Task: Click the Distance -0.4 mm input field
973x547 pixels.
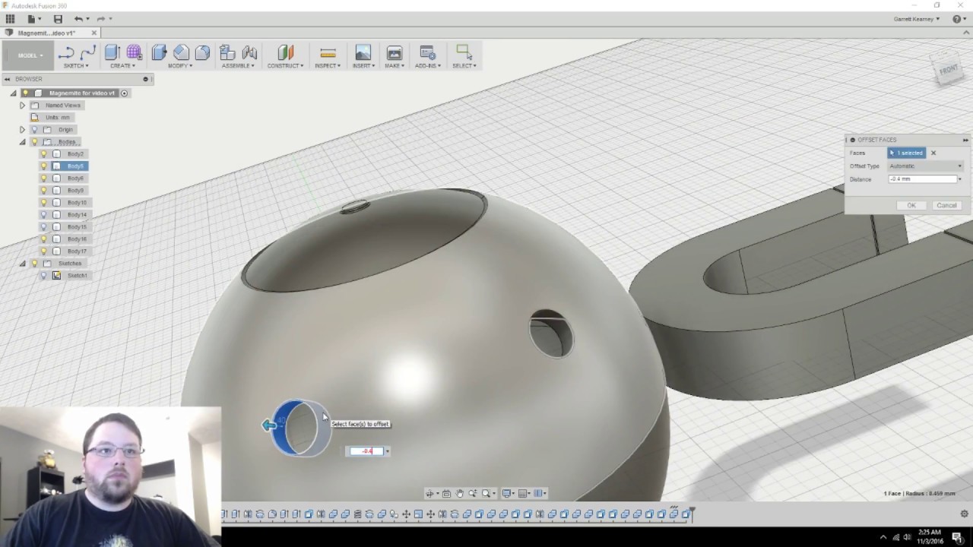Action: tap(922, 179)
